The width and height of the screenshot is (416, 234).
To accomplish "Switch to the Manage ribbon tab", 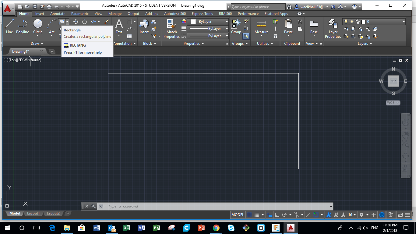I will click(x=115, y=14).
